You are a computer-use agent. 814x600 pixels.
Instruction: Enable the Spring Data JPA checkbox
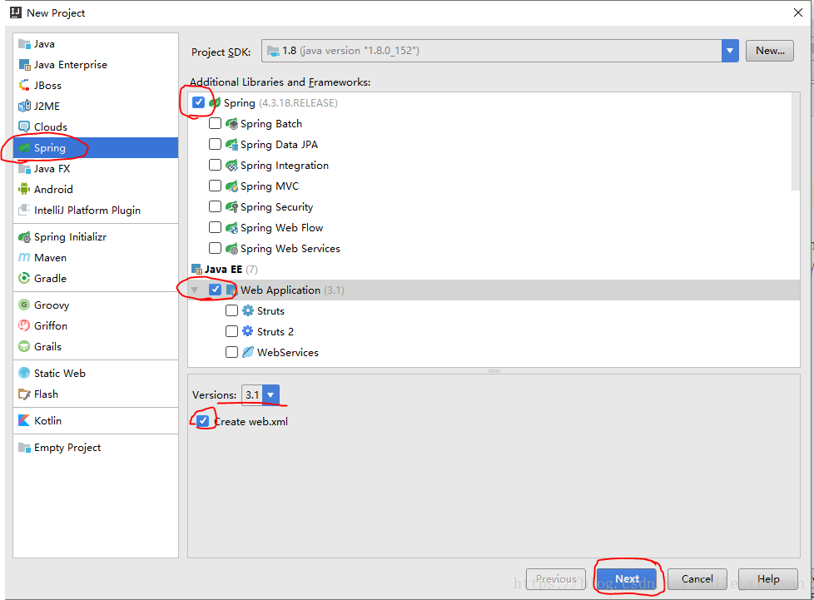[215, 144]
